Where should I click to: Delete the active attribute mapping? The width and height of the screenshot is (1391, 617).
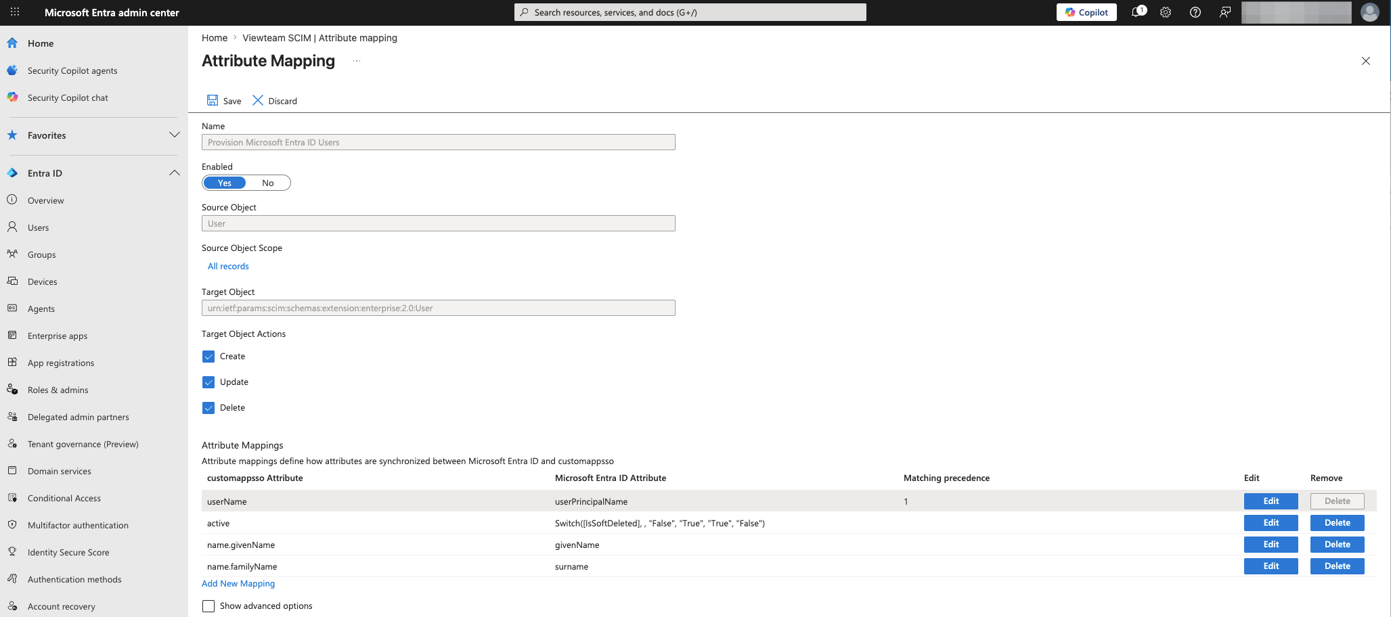1337,523
